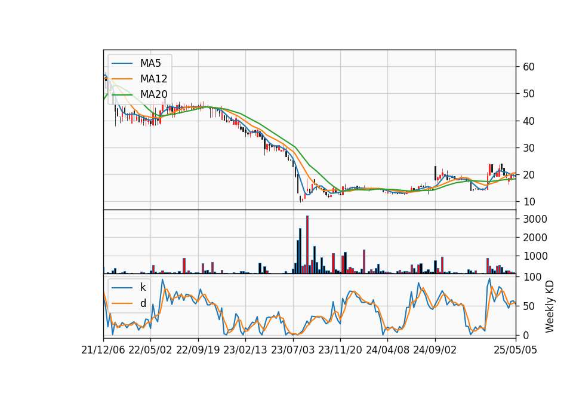Image resolution: width=573 pixels, height=412 pixels.
Task: Click the price axis value 20
Action: [529, 175]
